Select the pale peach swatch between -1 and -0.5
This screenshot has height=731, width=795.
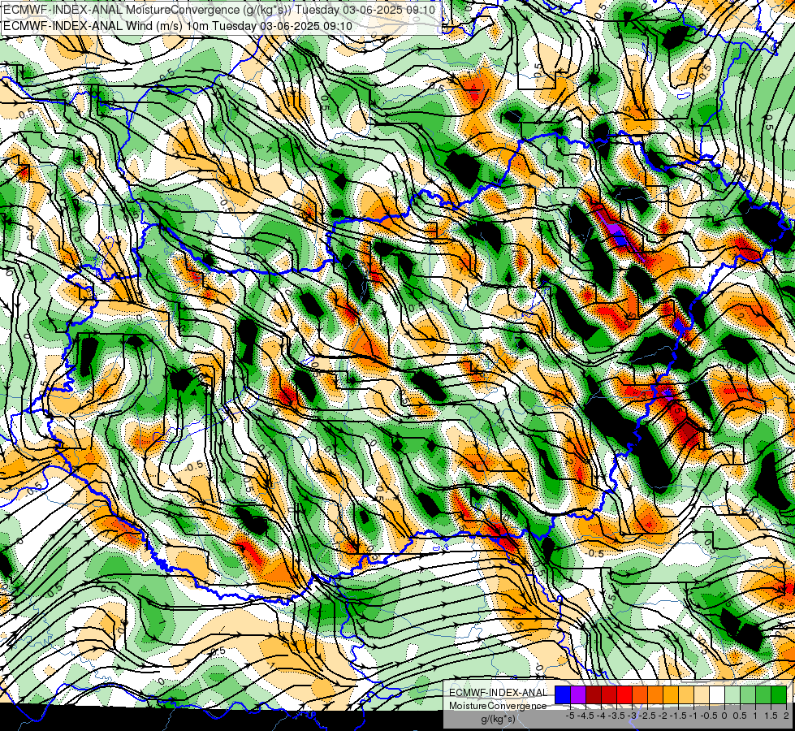(702, 695)
